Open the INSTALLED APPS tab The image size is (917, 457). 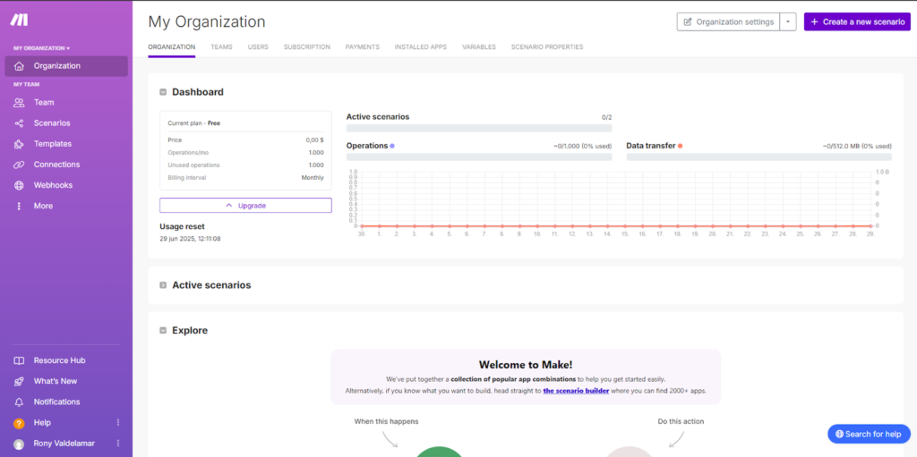[421, 47]
